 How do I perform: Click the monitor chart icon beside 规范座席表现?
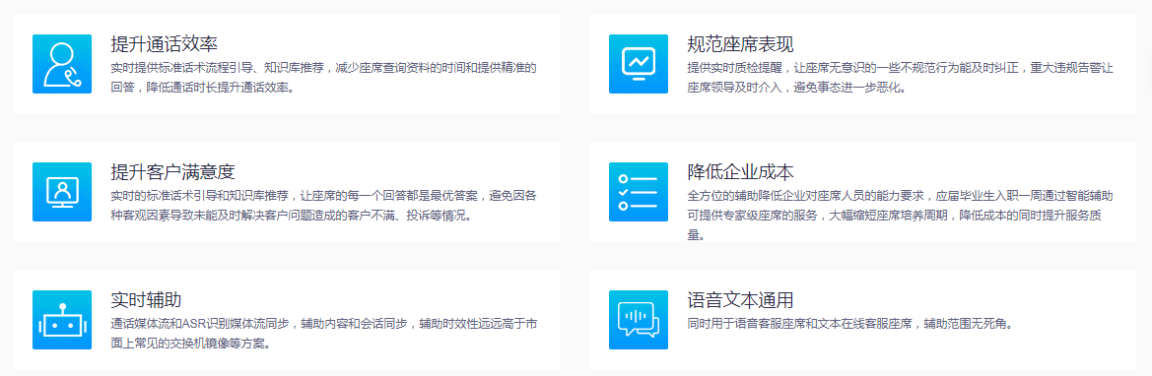(x=639, y=64)
